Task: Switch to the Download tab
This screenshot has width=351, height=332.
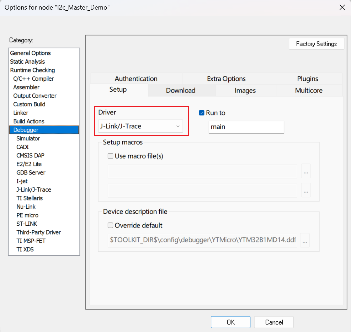Action: click(x=181, y=91)
